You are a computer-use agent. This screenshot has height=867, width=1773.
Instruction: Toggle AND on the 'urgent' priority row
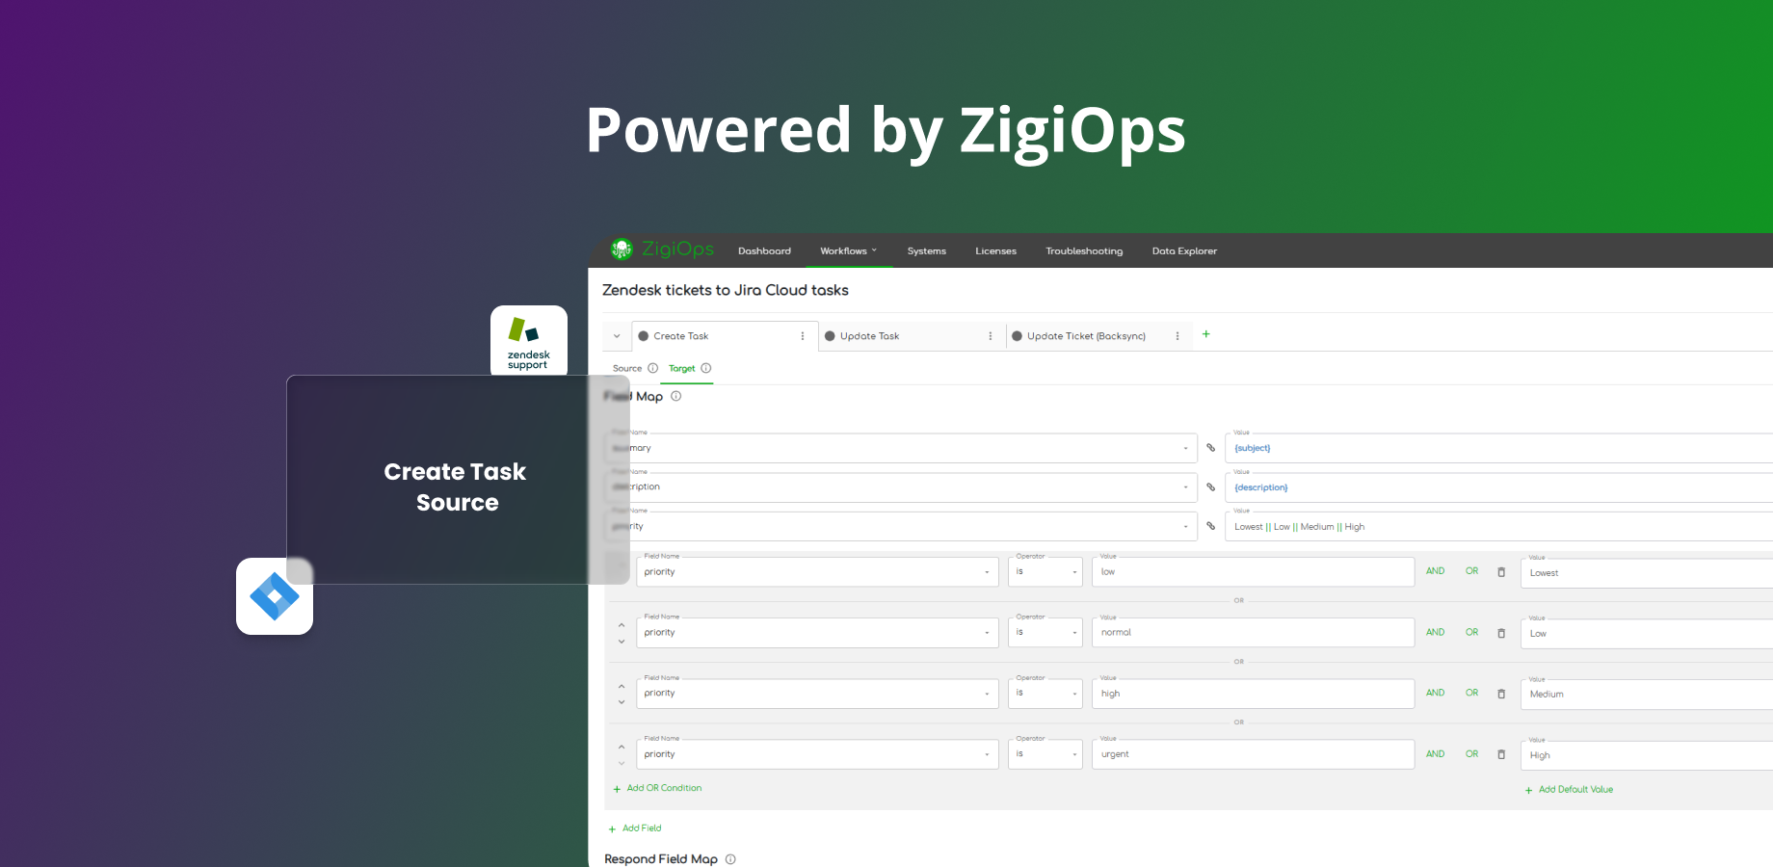click(x=1435, y=753)
